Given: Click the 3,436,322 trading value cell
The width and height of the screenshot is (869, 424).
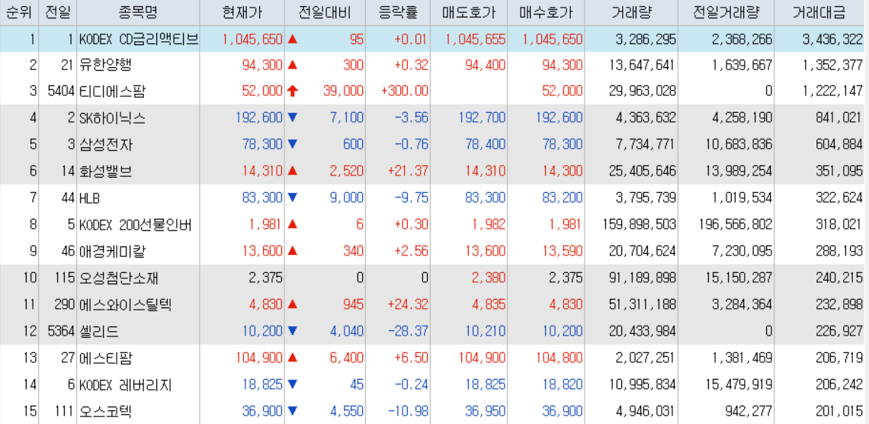Looking at the screenshot, I should pos(832,39).
